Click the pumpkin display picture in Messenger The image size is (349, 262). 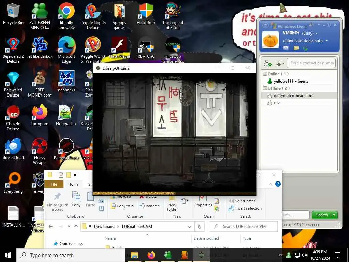pos(270,40)
